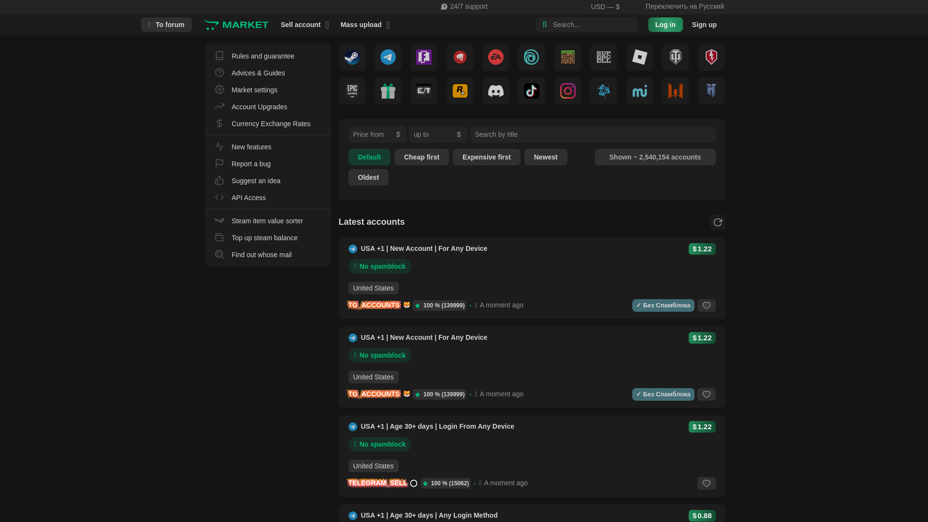Select the Escape from Tarkov icon
Viewport: 928px width, 522px height.
tap(424, 91)
